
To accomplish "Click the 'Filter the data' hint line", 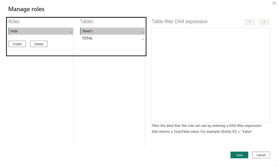I will [207, 126].
